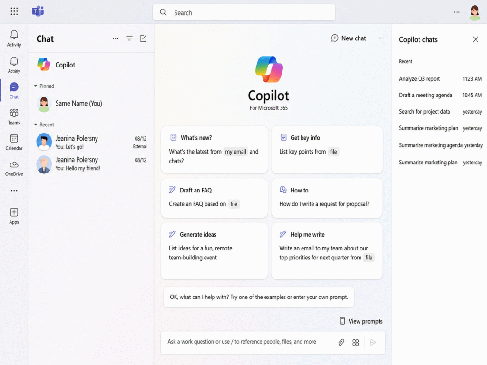The image size is (487, 365).
Task: Collapse the Recent chats section
Action: (44, 125)
